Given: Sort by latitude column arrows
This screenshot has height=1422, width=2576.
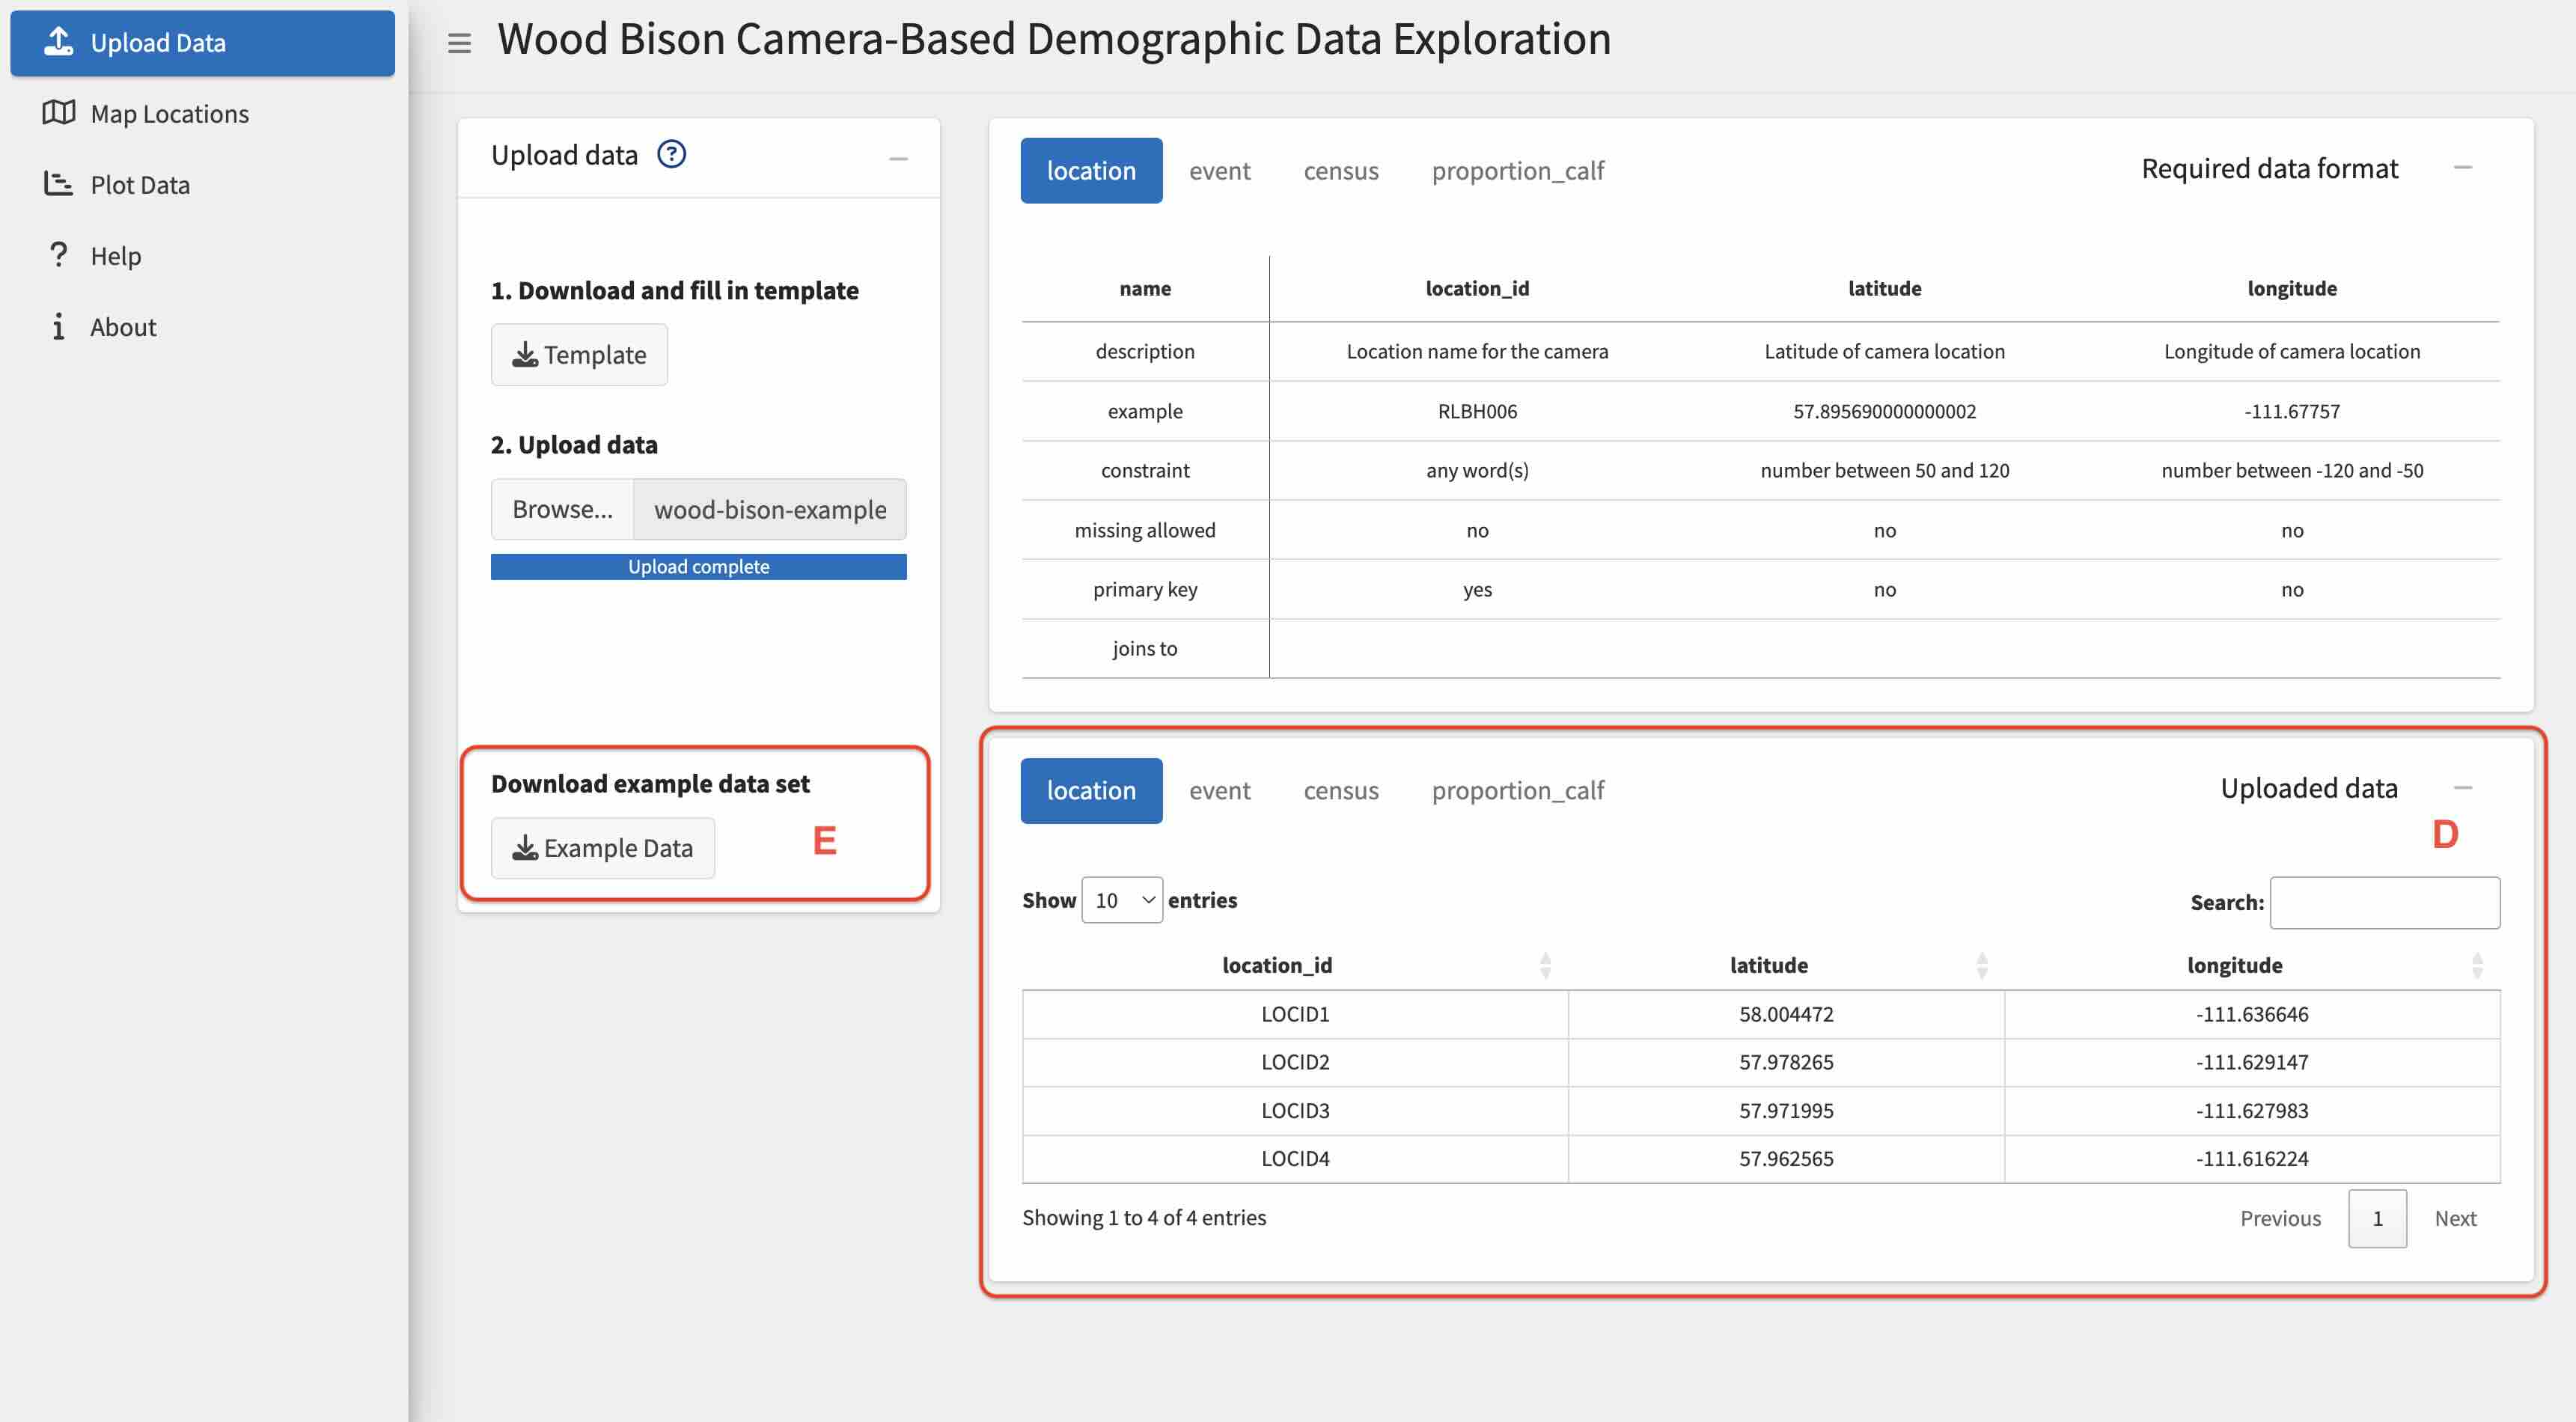Looking at the screenshot, I should click(x=1982, y=965).
